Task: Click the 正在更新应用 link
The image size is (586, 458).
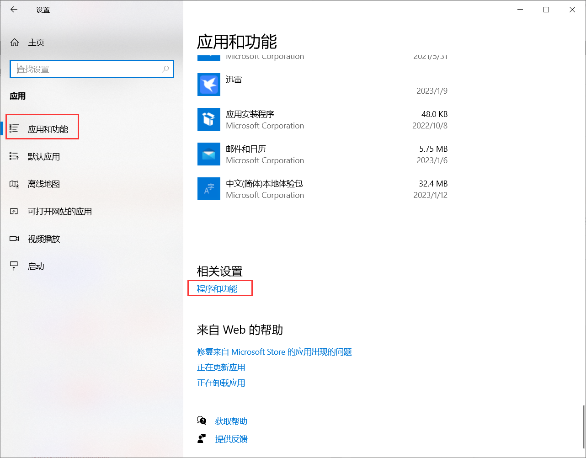Action: (221, 367)
